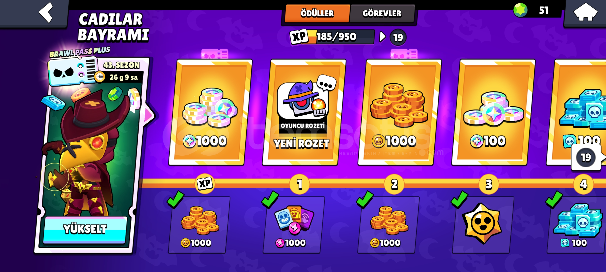Image resolution: width=606 pixels, height=272 pixels.
Task: Jump to tier 19 using the side marker
Action: pos(586,158)
